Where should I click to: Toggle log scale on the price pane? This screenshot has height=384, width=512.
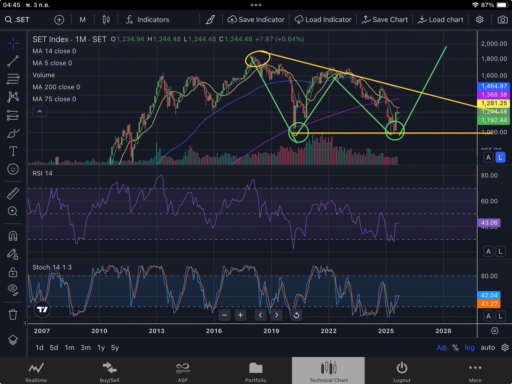(x=500, y=157)
